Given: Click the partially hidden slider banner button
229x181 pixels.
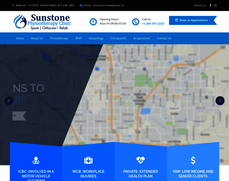Looking at the screenshot, I should click(x=19, y=116).
